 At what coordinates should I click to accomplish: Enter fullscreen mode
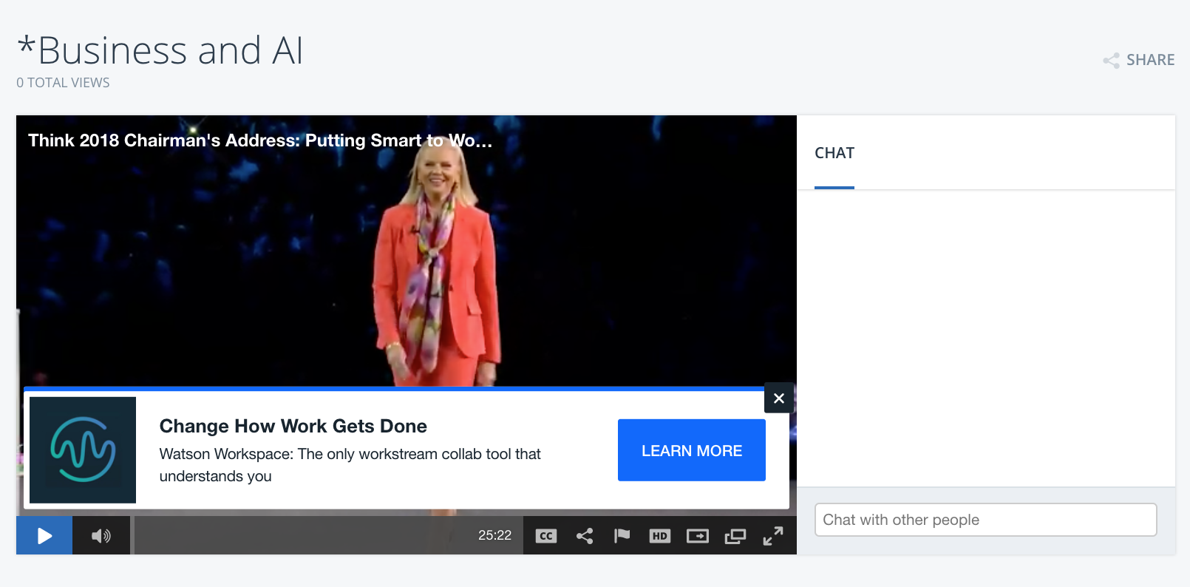773,536
